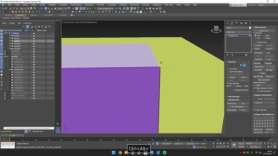
Task: Toggle Delete Isolated Vertices checkbox
Action: (255, 88)
